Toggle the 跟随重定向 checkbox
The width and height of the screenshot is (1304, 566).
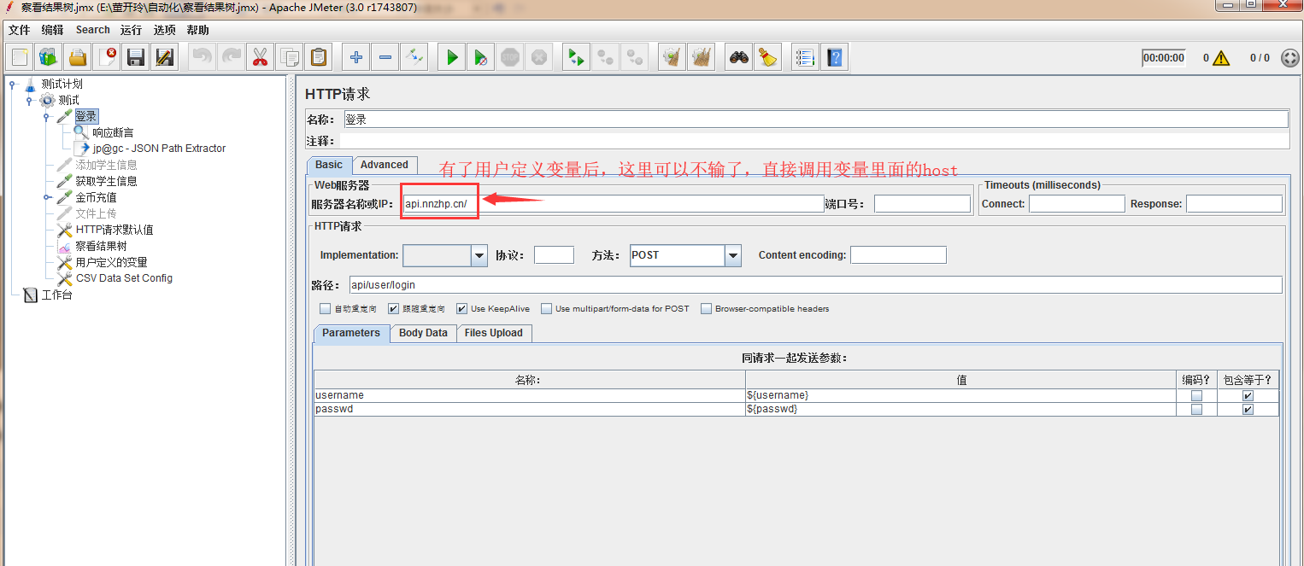pyautogui.click(x=393, y=309)
